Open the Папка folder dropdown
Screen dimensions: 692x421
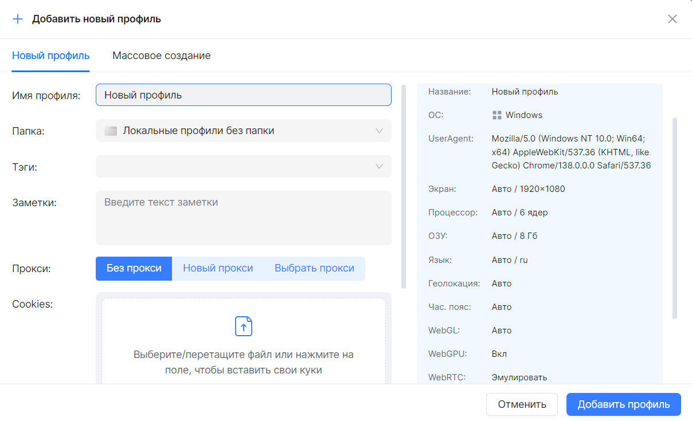click(243, 131)
